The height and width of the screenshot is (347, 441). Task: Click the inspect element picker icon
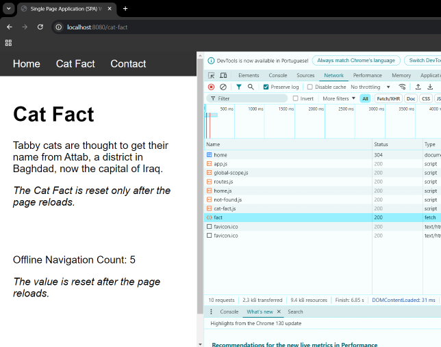coord(212,75)
